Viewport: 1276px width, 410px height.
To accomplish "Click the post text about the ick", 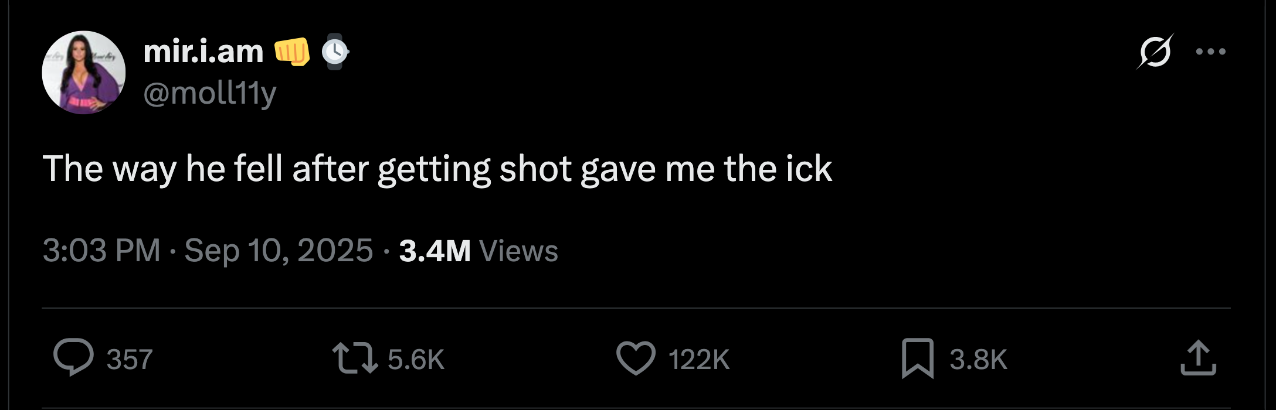I will click(437, 169).
